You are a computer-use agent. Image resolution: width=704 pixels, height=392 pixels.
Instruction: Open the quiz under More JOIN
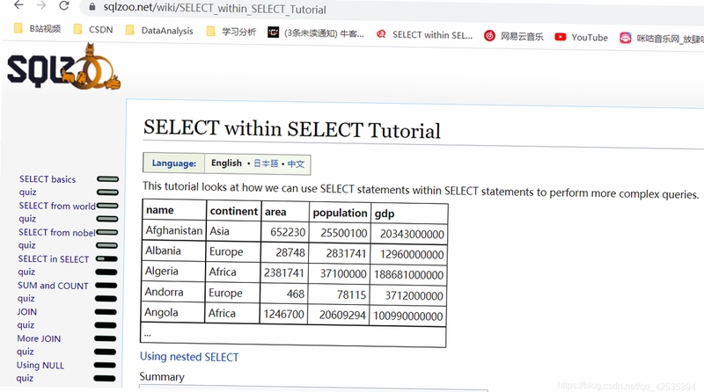26,352
